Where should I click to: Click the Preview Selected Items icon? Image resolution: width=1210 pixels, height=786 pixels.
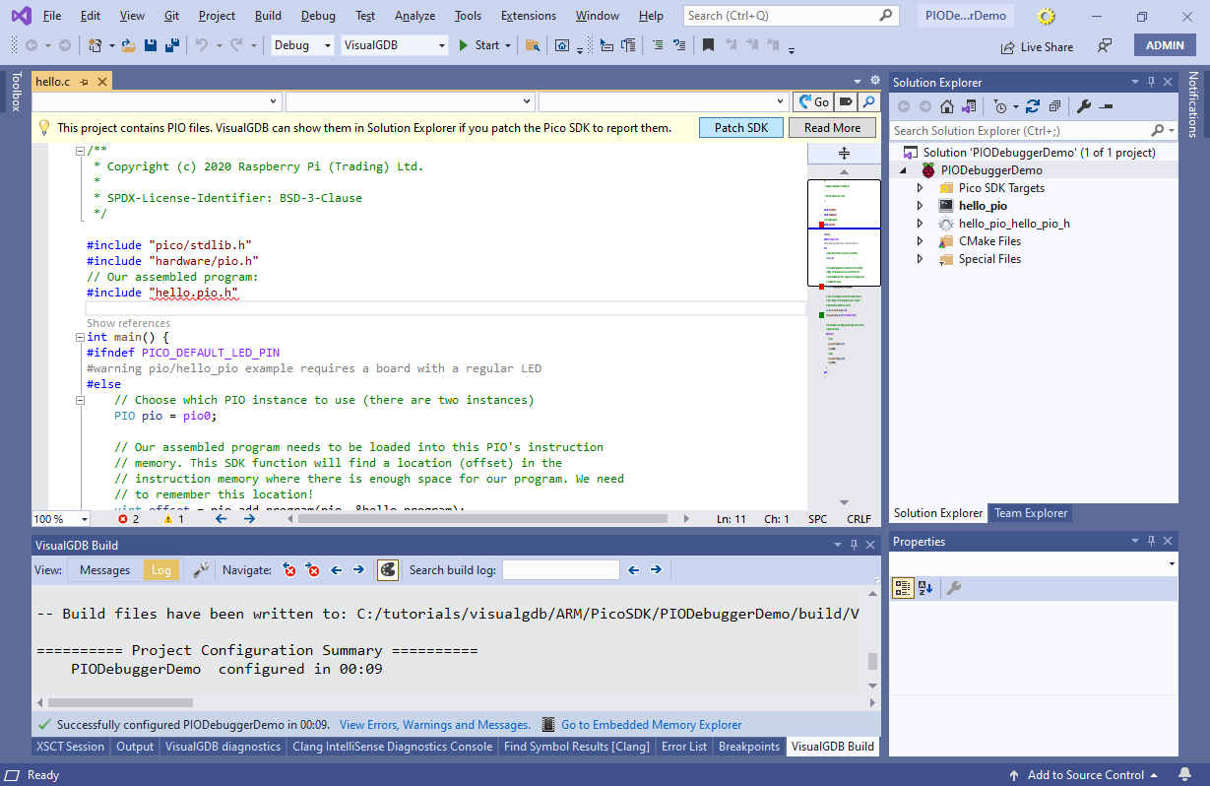click(1106, 106)
